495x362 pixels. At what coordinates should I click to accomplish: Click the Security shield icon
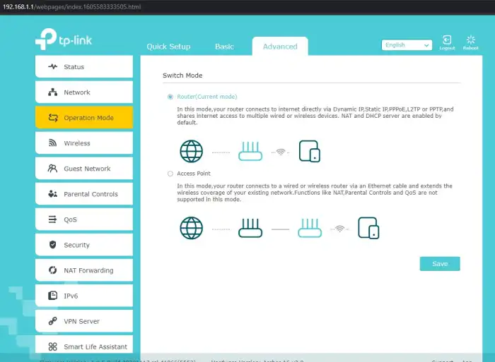coord(52,245)
